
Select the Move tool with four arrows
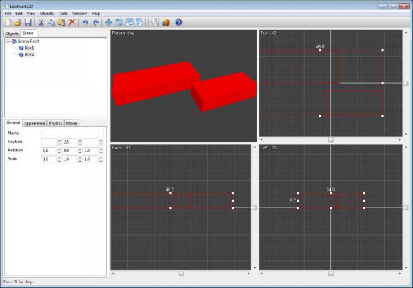point(108,23)
